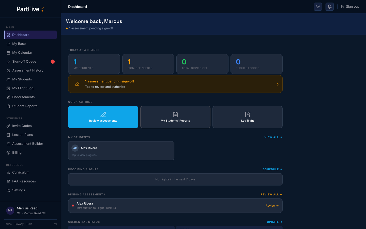Open the Alex Rivera student card
The image size is (366, 229).
[x=121, y=151]
